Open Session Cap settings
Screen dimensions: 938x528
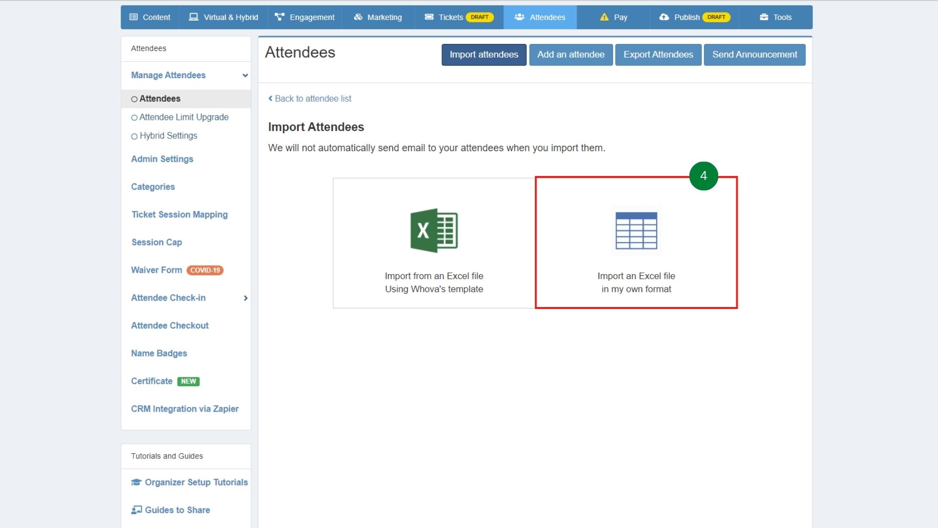point(156,242)
